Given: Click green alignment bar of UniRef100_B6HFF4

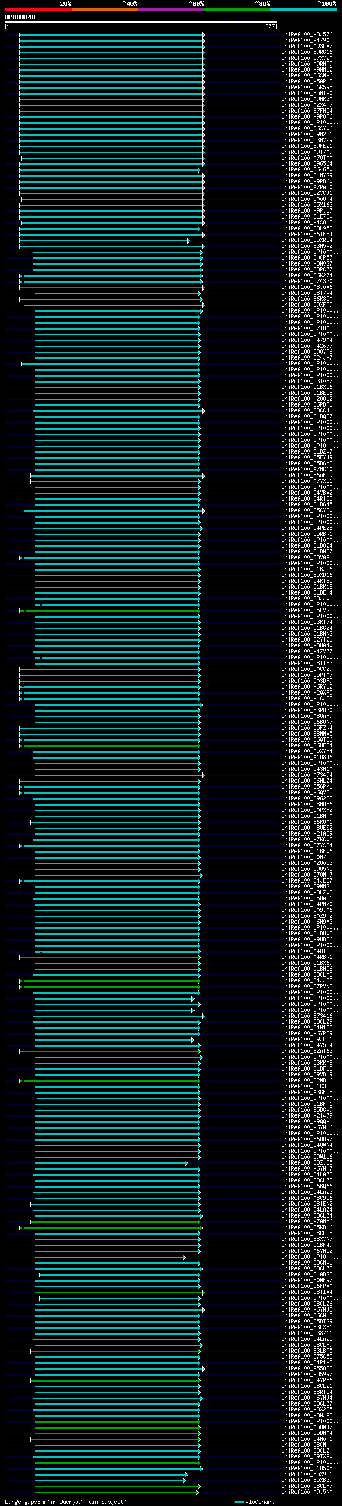Looking at the screenshot, I should 110,745.
